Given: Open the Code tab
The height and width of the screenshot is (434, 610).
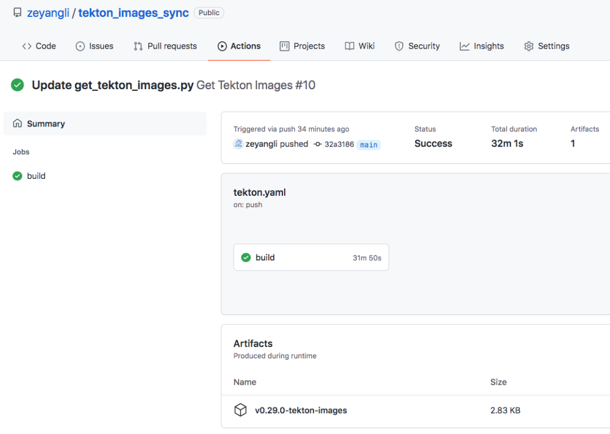Looking at the screenshot, I should (39, 46).
